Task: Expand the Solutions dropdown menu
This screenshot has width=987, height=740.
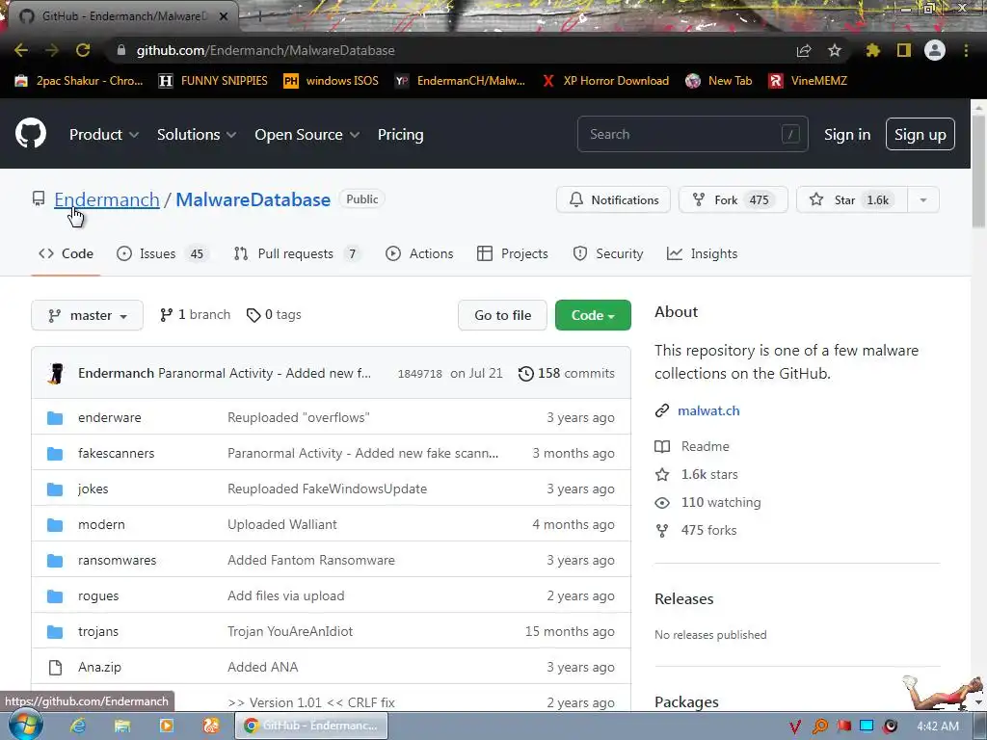Action: [197, 135]
